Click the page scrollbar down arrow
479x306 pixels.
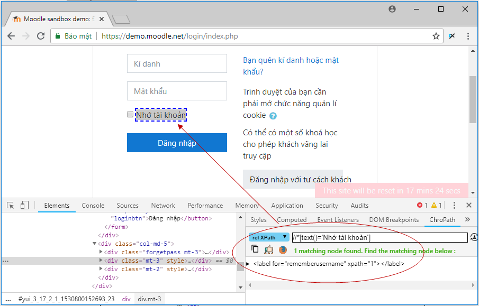coord(473,193)
